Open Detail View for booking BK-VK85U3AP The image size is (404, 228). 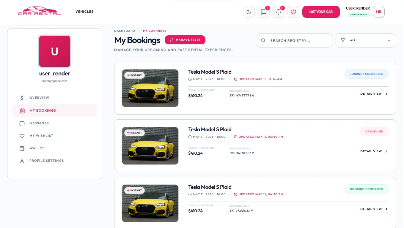coord(374,209)
